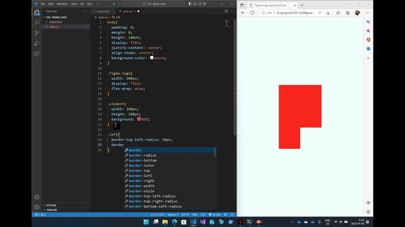Toggle primary side bar layout button
The height and width of the screenshot is (227, 405).
pos(190,4)
